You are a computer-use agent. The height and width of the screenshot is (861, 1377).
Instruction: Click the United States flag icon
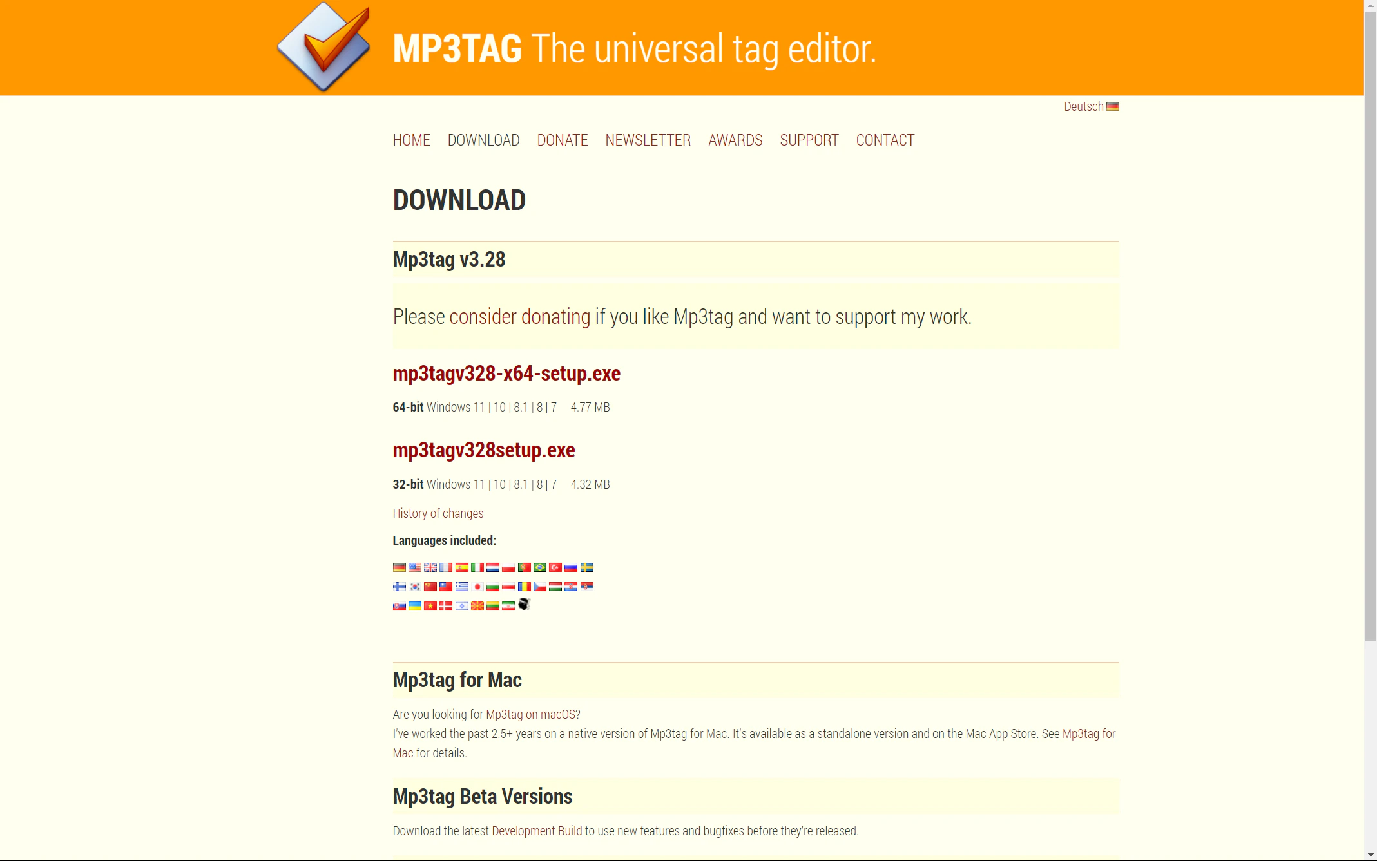[415, 567]
